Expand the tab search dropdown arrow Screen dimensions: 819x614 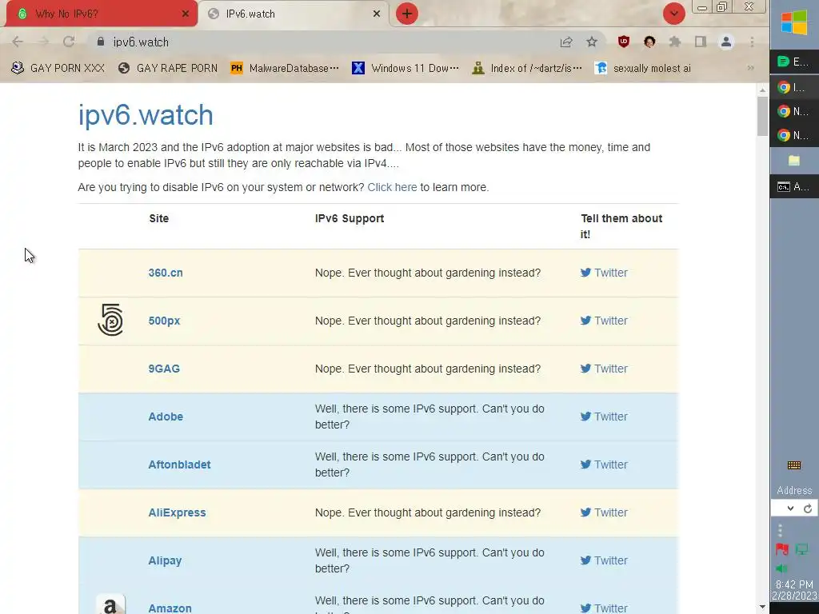click(x=673, y=14)
